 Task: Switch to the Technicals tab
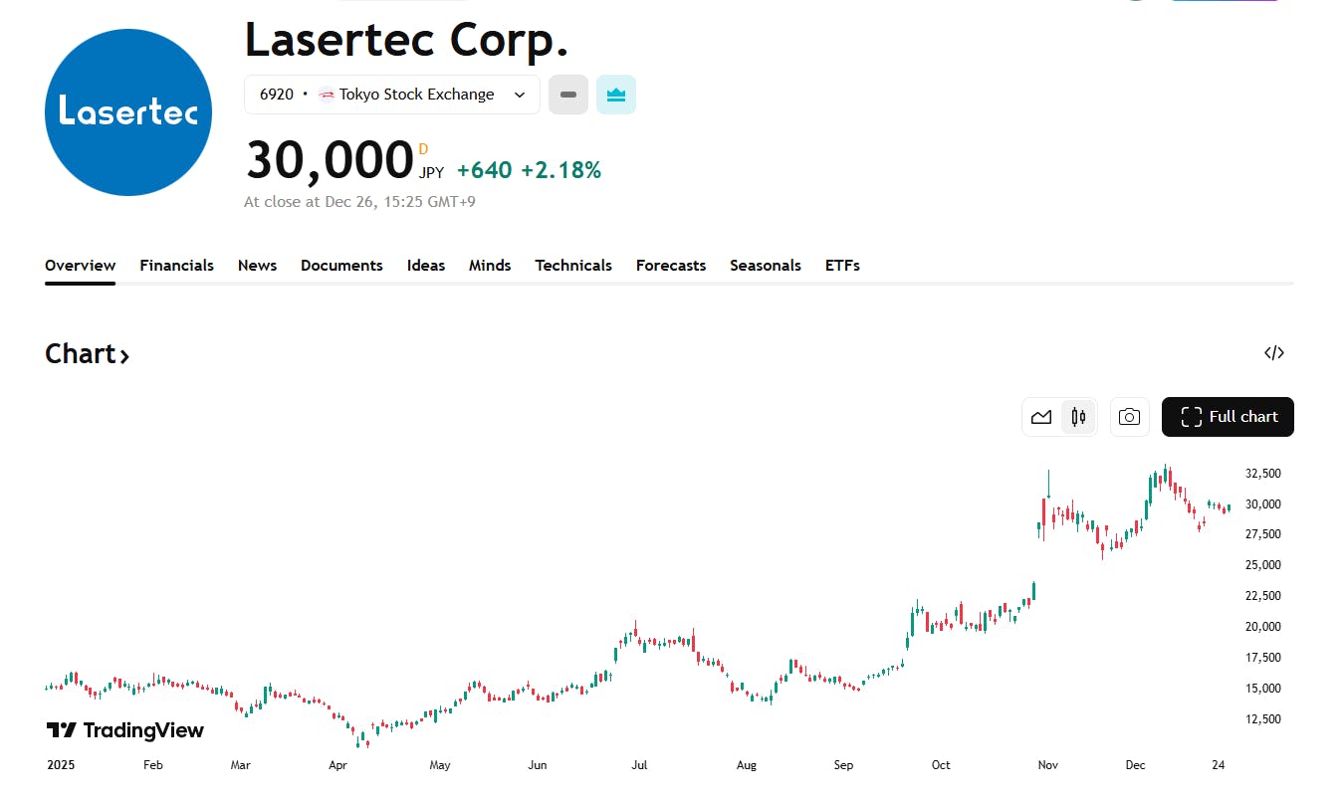(x=573, y=266)
